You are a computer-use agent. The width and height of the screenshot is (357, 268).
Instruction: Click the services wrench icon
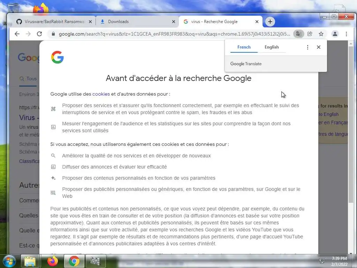(53, 109)
